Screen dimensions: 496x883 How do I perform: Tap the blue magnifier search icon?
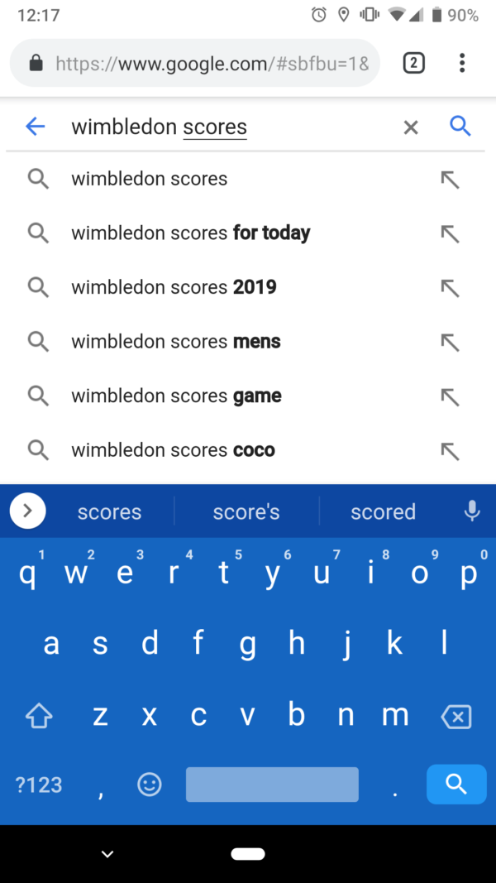pyautogui.click(x=460, y=127)
